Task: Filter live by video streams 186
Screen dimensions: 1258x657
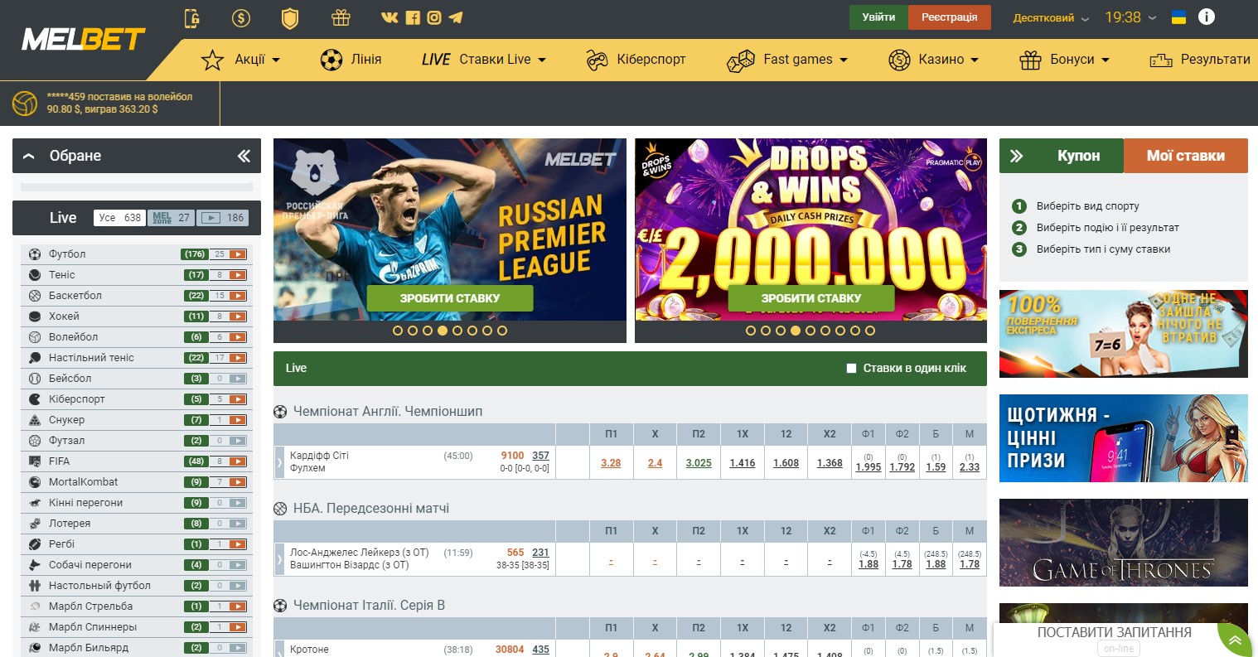Action: pos(224,218)
